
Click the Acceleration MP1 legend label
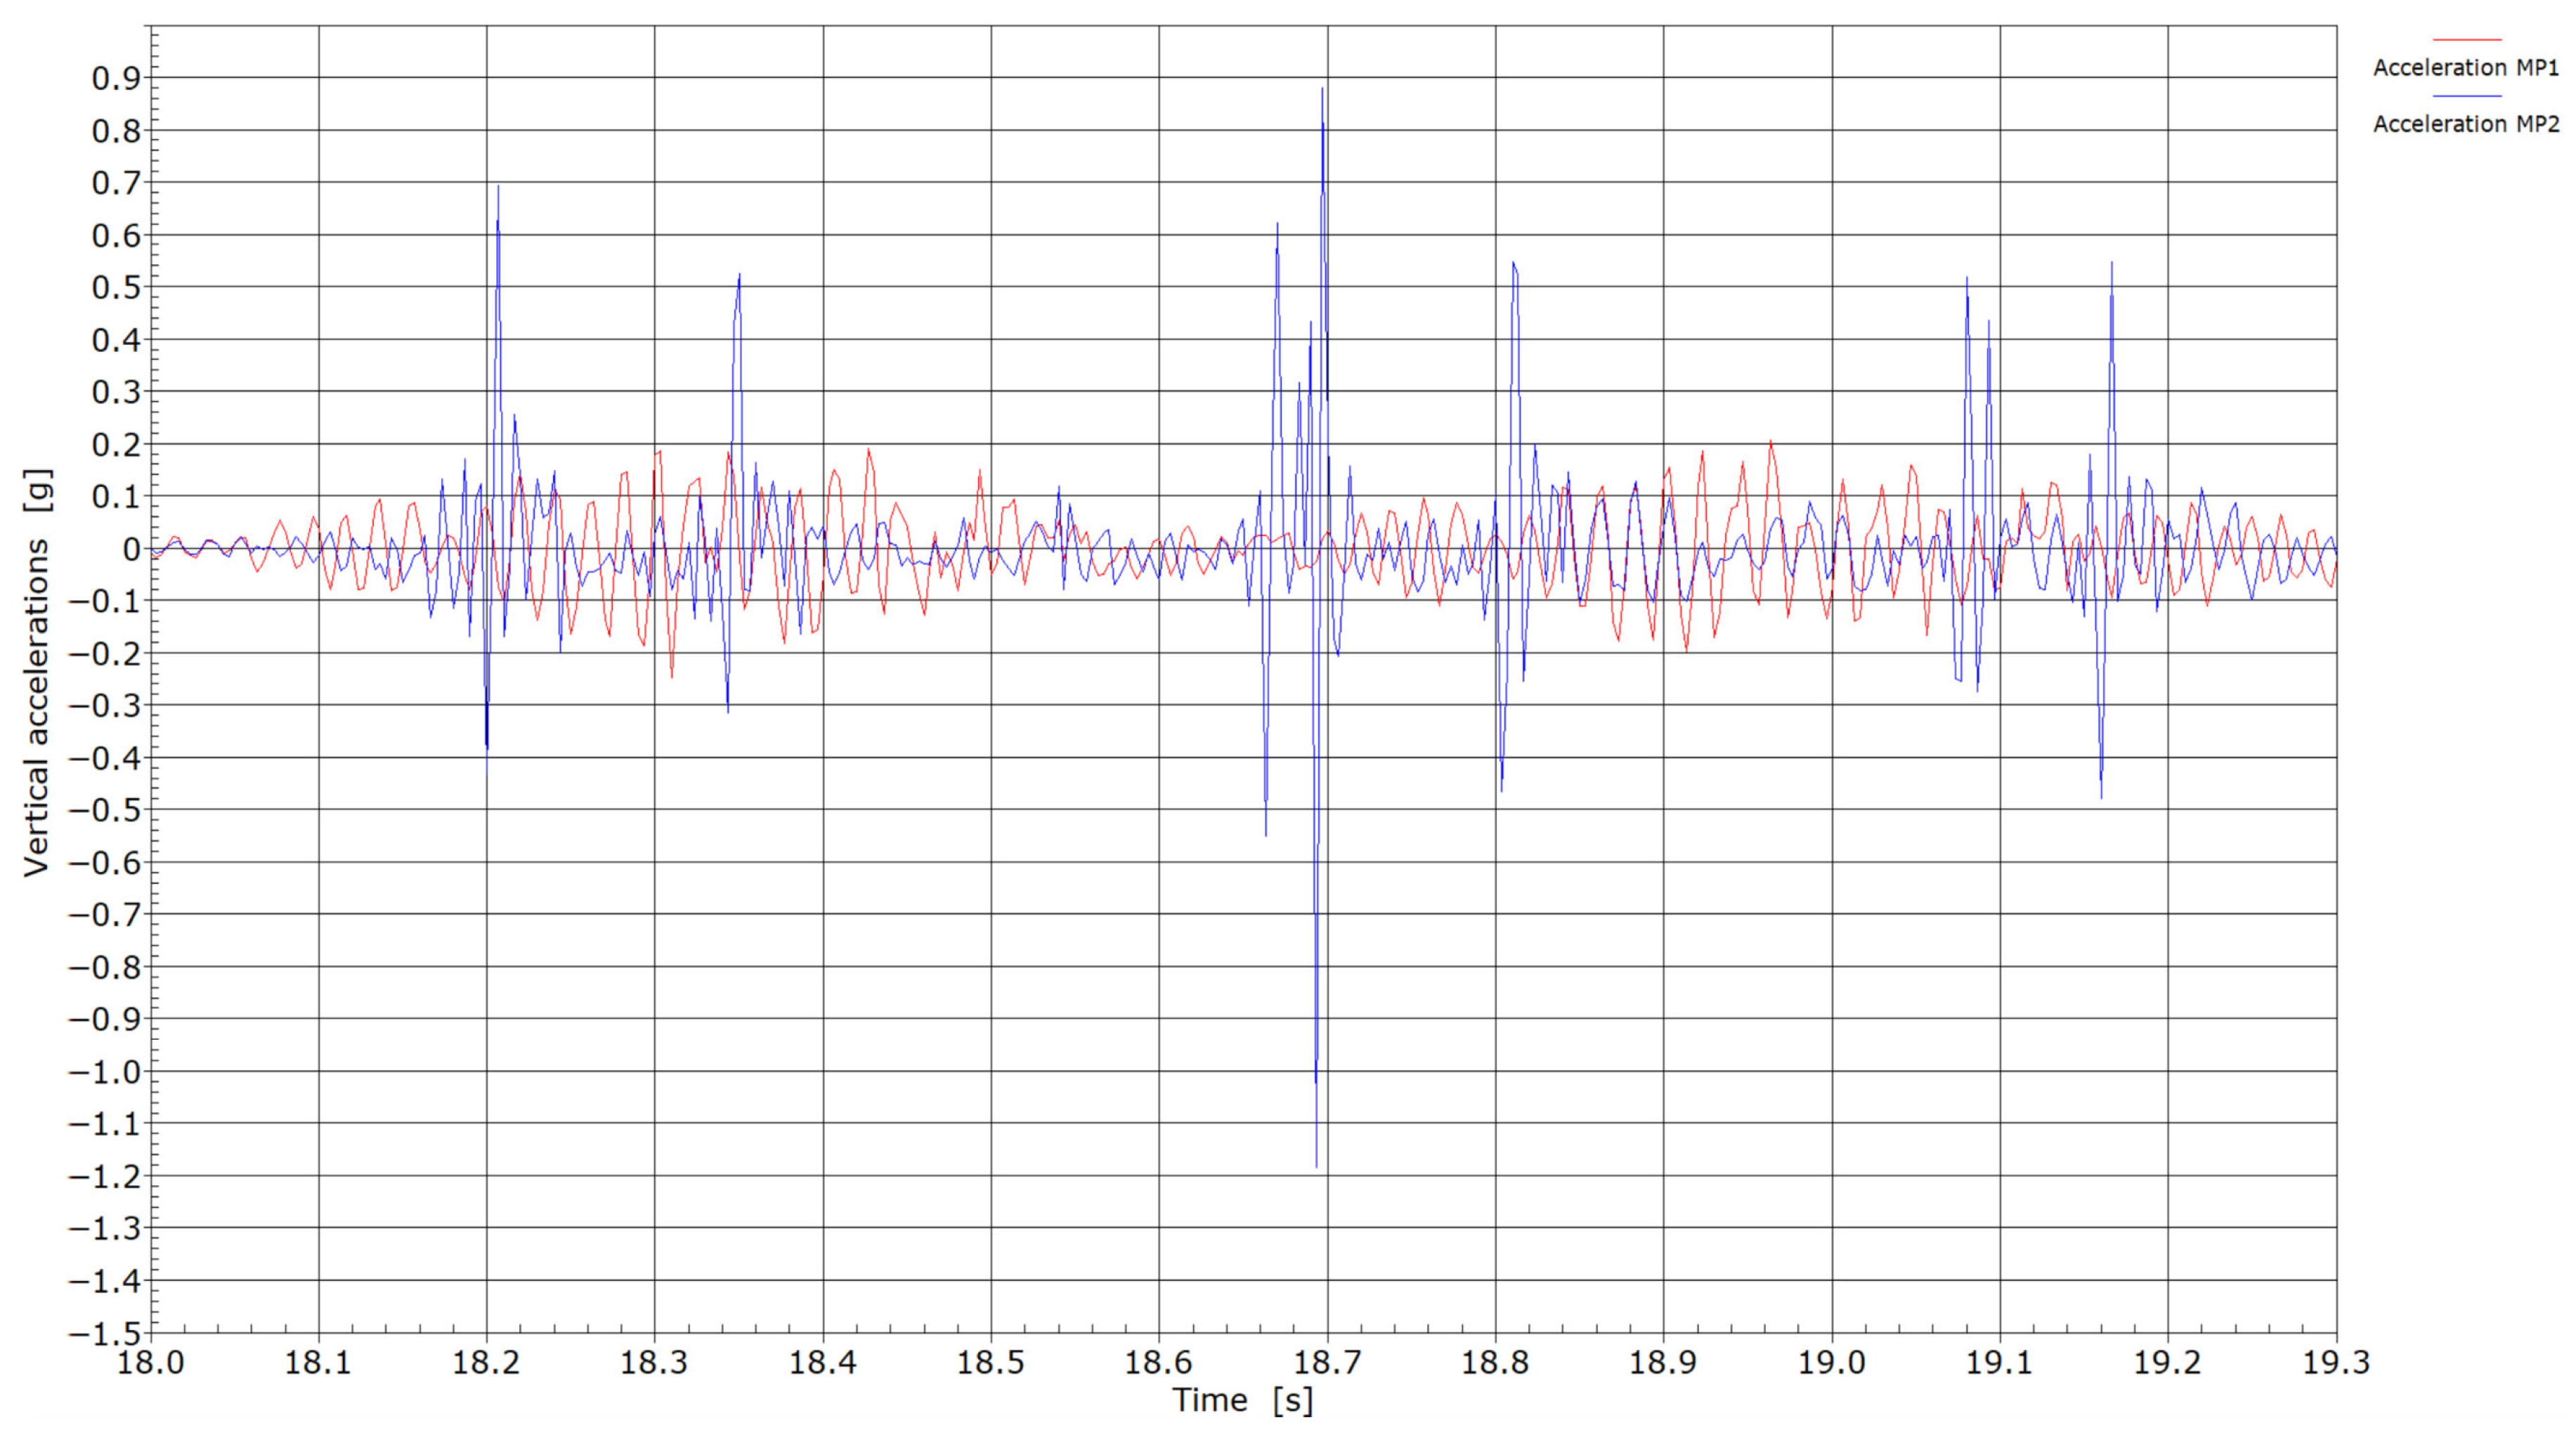point(2465,68)
